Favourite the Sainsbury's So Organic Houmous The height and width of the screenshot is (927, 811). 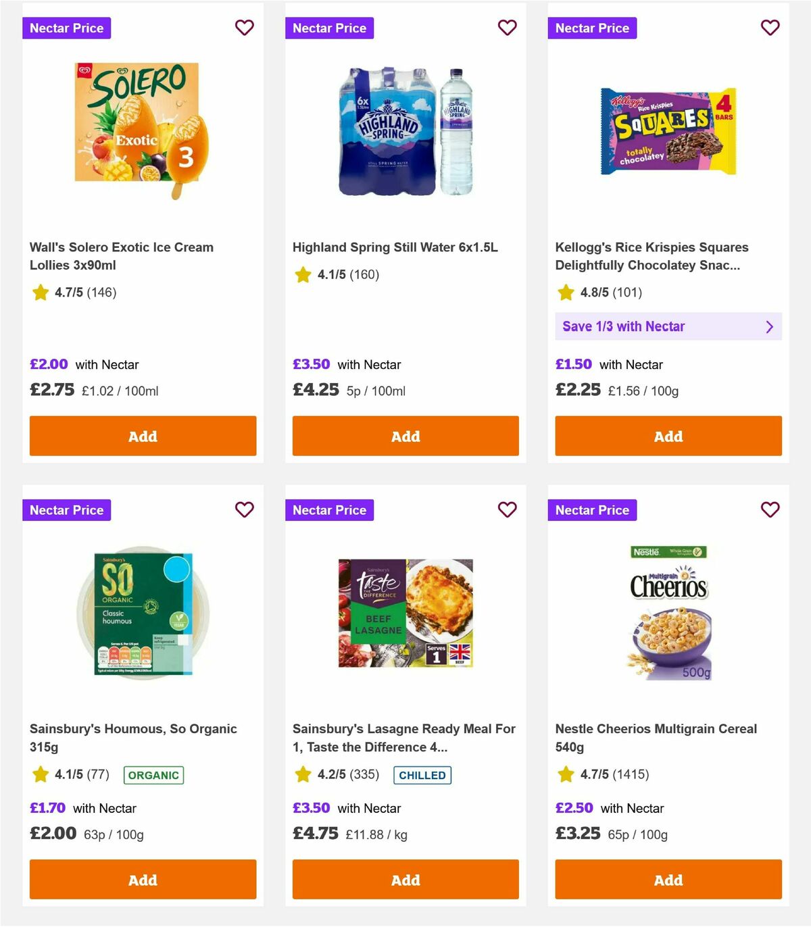(x=245, y=510)
